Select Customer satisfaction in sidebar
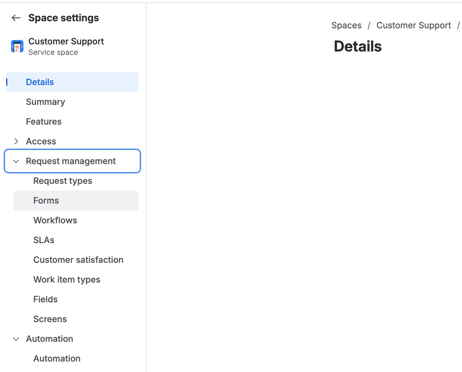This screenshot has width=462, height=372. click(x=78, y=260)
